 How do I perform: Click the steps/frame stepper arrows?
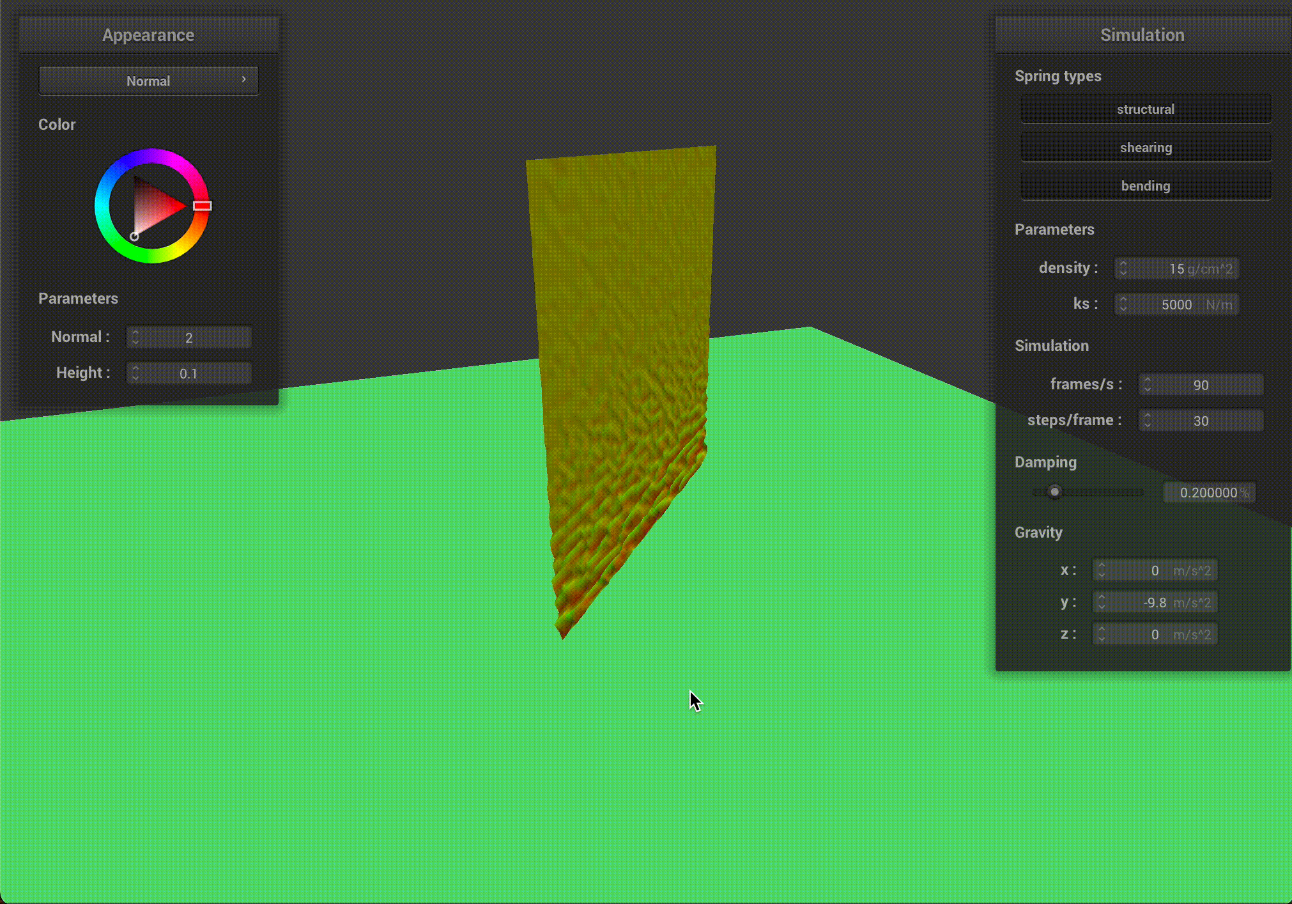coord(1148,420)
